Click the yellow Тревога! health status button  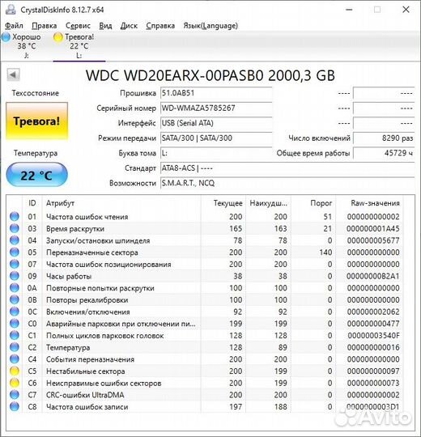36,121
